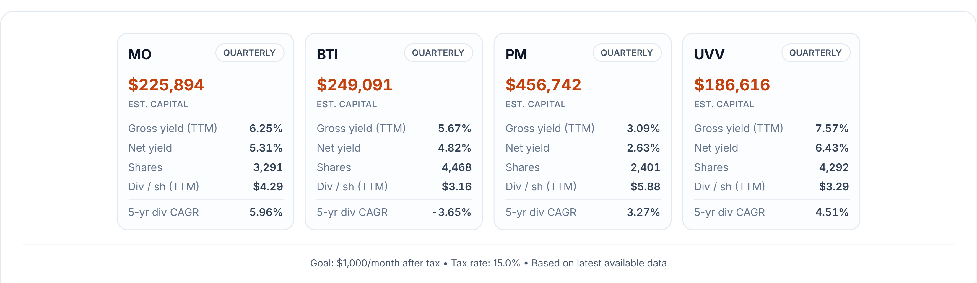Click the goal and tax rate footer text
The width and height of the screenshot is (977, 283).
pyautogui.click(x=488, y=263)
